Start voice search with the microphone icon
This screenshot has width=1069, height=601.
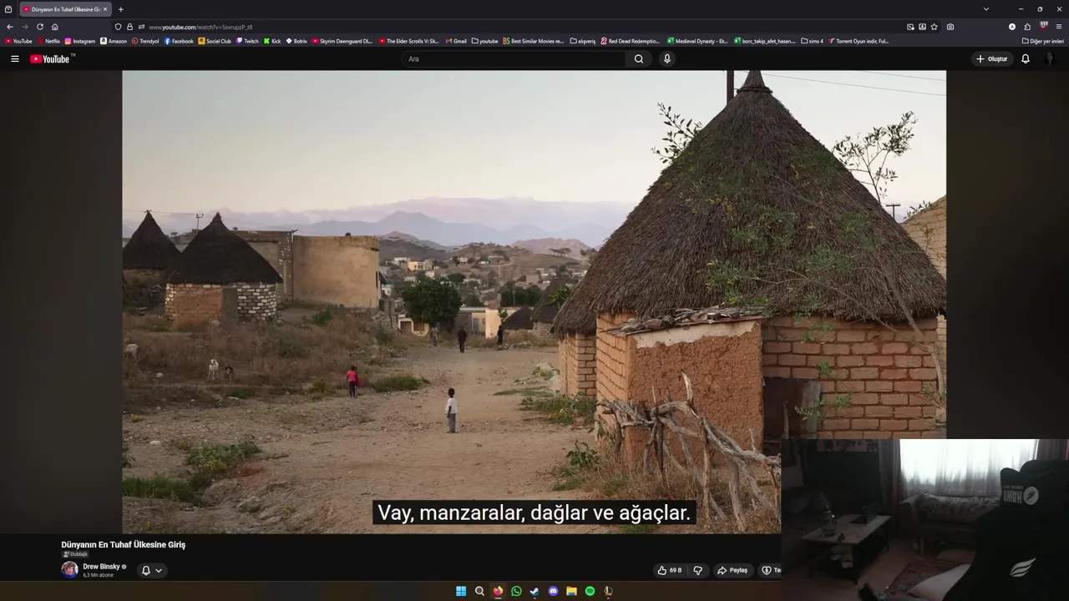coord(666,59)
